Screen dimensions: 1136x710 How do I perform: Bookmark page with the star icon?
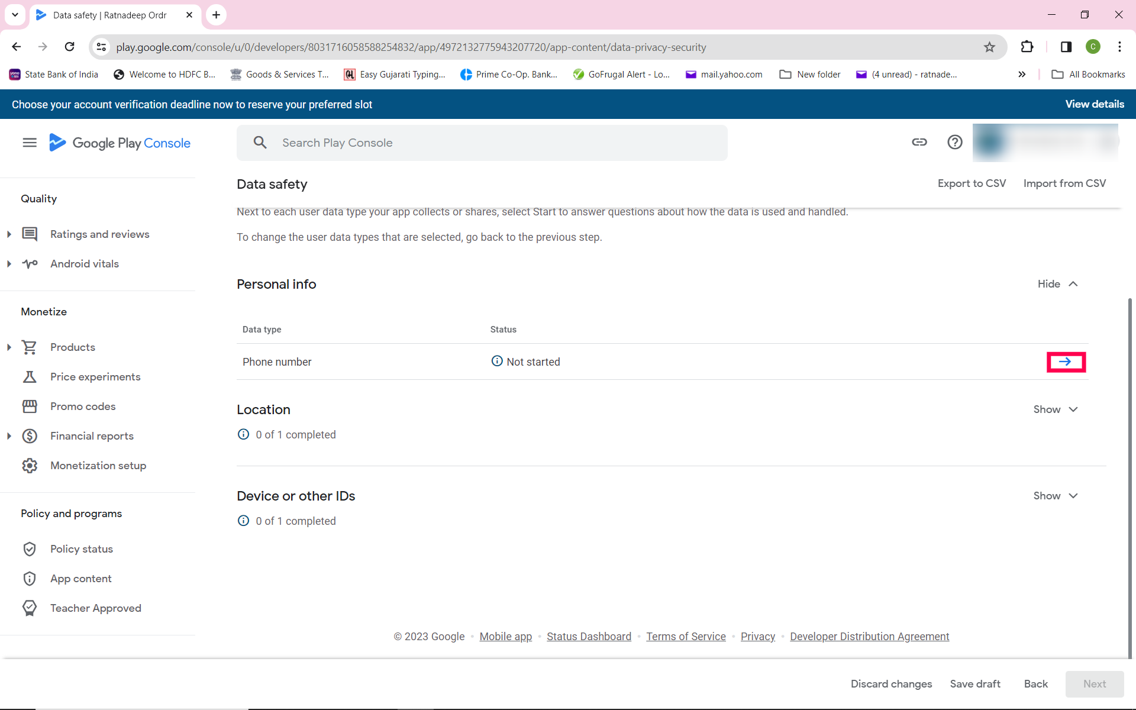tap(989, 47)
